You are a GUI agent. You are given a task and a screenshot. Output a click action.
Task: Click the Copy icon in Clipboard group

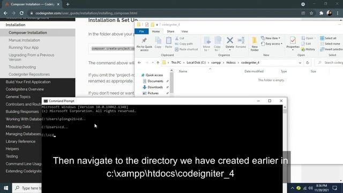pyautogui.click(x=158, y=41)
